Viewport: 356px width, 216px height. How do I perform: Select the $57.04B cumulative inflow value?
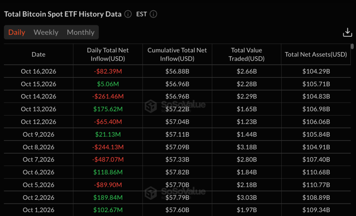click(x=177, y=122)
